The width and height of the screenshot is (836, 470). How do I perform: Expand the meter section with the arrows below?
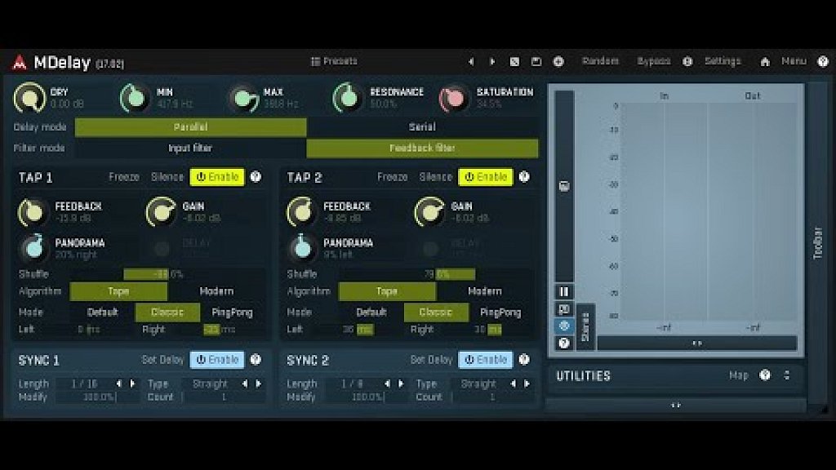click(x=696, y=344)
